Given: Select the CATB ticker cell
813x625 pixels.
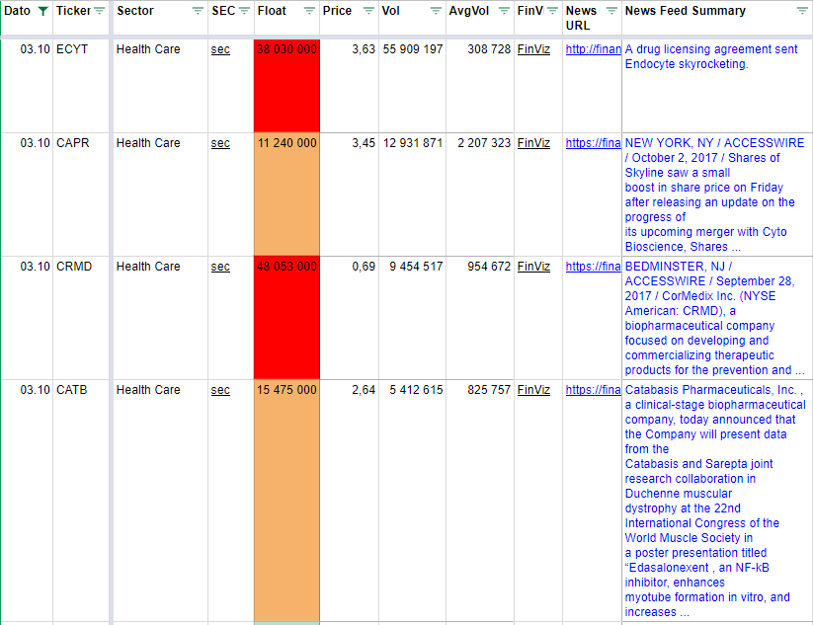Looking at the screenshot, I should pyautogui.click(x=81, y=502).
